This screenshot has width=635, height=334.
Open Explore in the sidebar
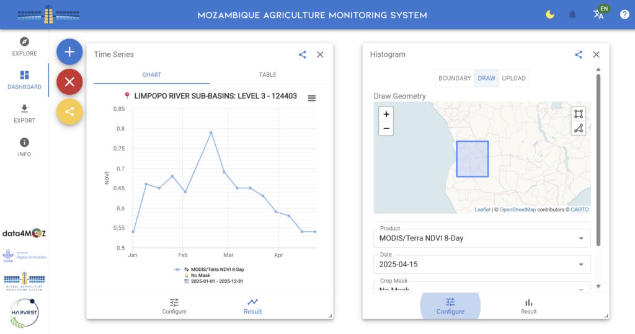tap(24, 46)
